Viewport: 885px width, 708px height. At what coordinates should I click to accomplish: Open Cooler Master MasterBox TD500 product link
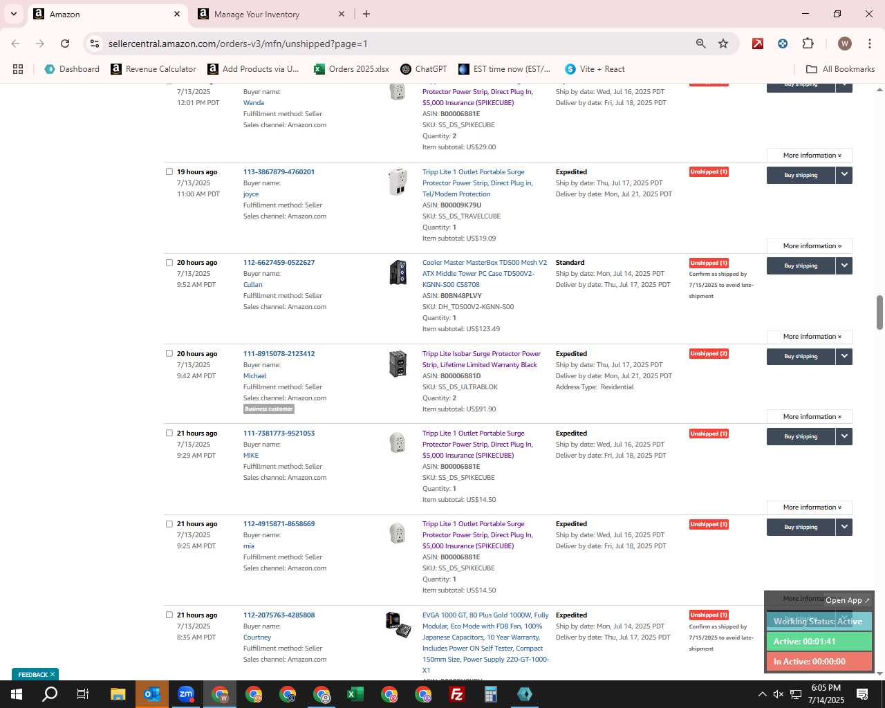pos(485,274)
